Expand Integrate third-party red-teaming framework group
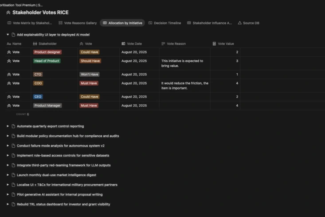Screen dimensions: 325x217 (x=8, y=166)
